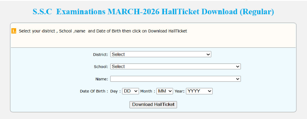Screen dimensions: 307x119
Task: Click the "School:" field label
Action: tap(101, 67)
